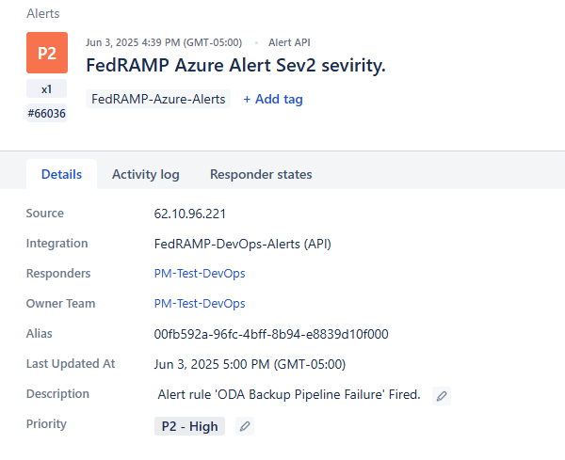The width and height of the screenshot is (565, 460).
Task: Click the Priority field label
Action: tap(46, 424)
